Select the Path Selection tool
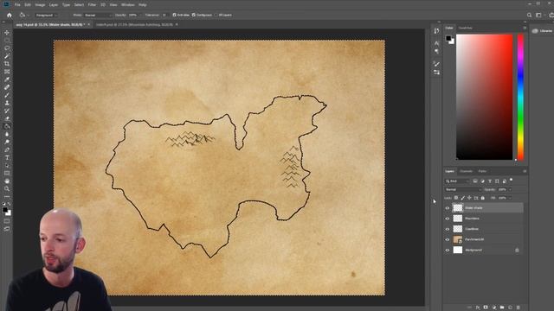Viewport: 554px width, 311px height. pos(7,165)
